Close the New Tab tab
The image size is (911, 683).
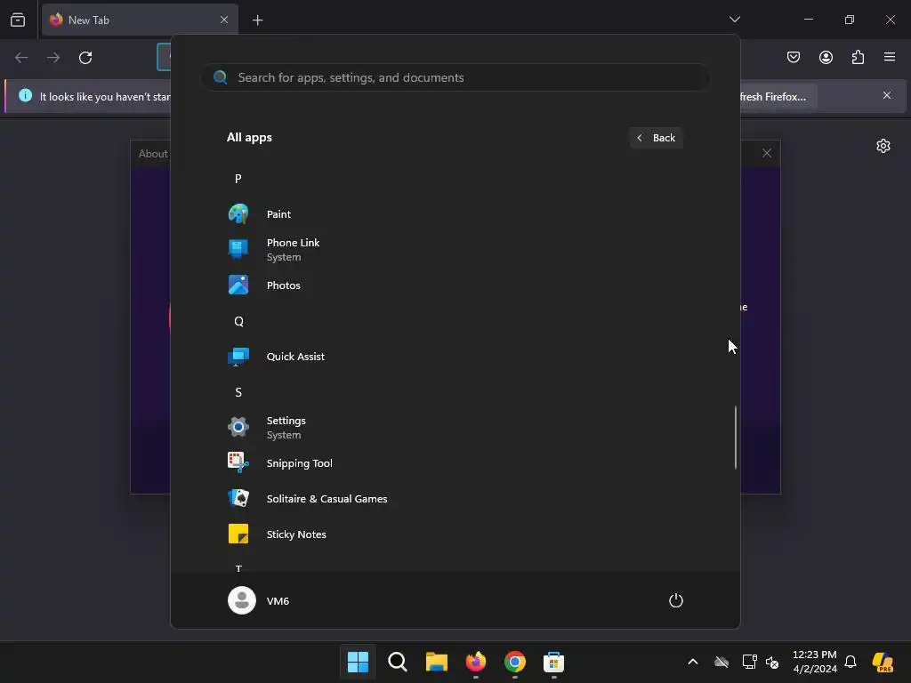point(224,20)
